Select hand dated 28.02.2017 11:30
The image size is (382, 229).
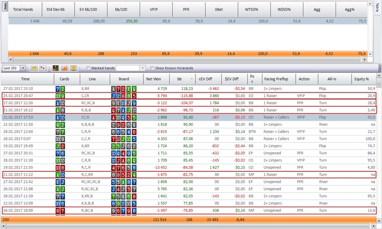coord(189,160)
